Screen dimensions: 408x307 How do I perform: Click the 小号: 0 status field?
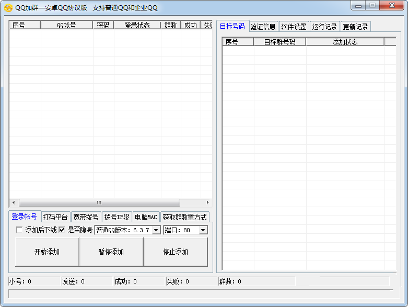[34, 281]
